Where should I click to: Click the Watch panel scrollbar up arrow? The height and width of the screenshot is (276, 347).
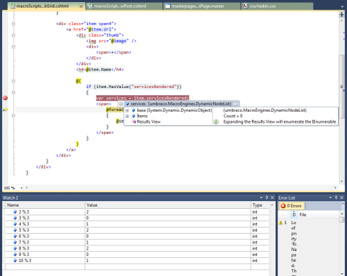click(x=272, y=205)
